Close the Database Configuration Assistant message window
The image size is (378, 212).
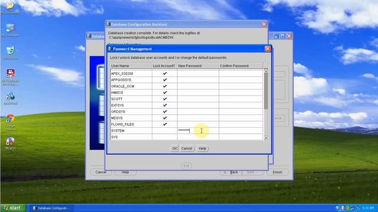pos(264,24)
